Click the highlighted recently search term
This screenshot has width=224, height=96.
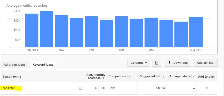pos(9,88)
